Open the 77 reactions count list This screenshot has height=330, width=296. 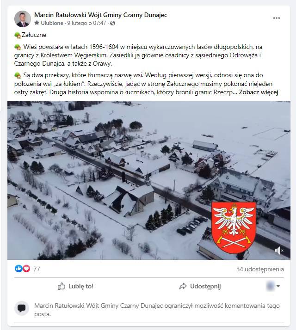click(x=37, y=269)
